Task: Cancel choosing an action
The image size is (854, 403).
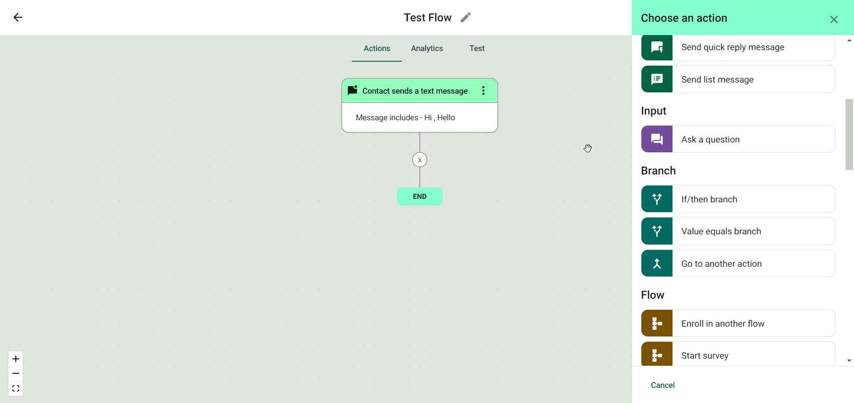Action: tap(662, 385)
